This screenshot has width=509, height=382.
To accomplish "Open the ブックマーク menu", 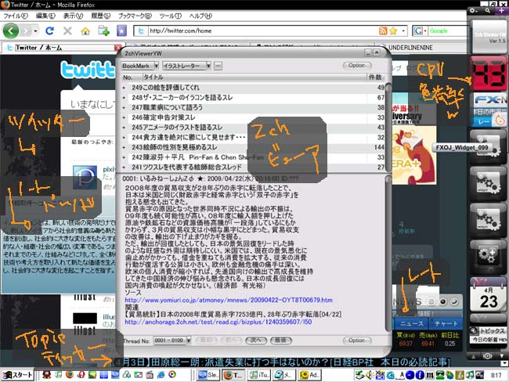I will coord(135,16).
